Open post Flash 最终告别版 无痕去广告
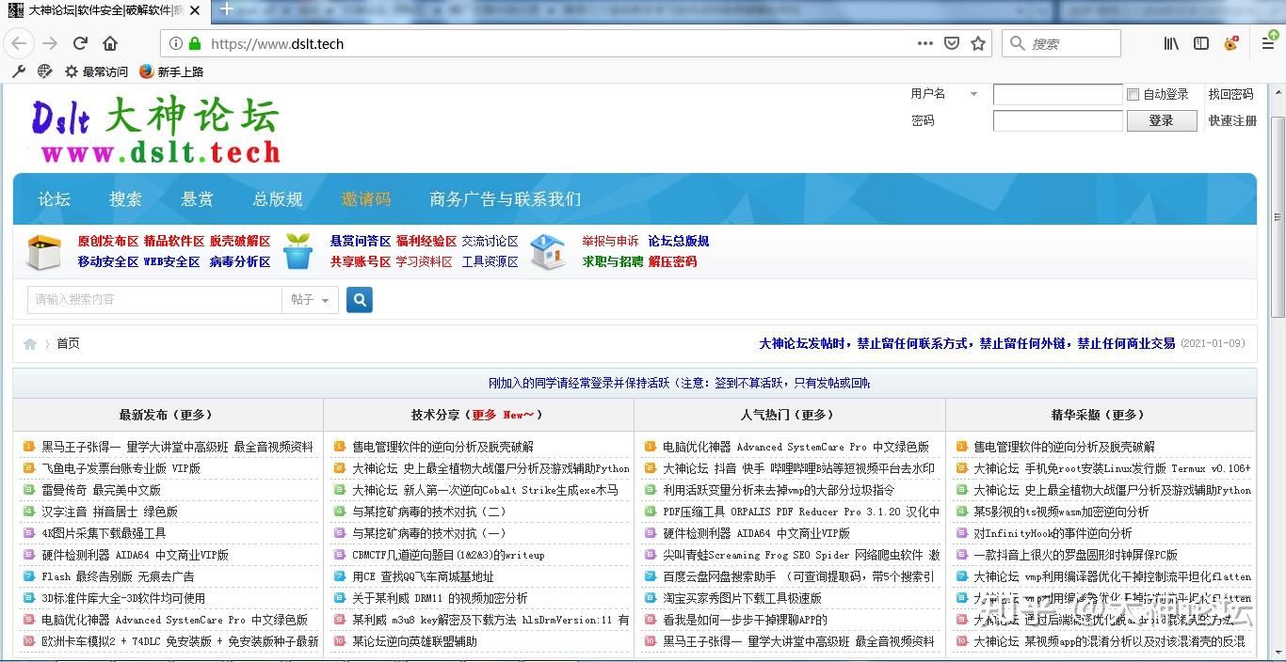1286x662 pixels. 118,576
